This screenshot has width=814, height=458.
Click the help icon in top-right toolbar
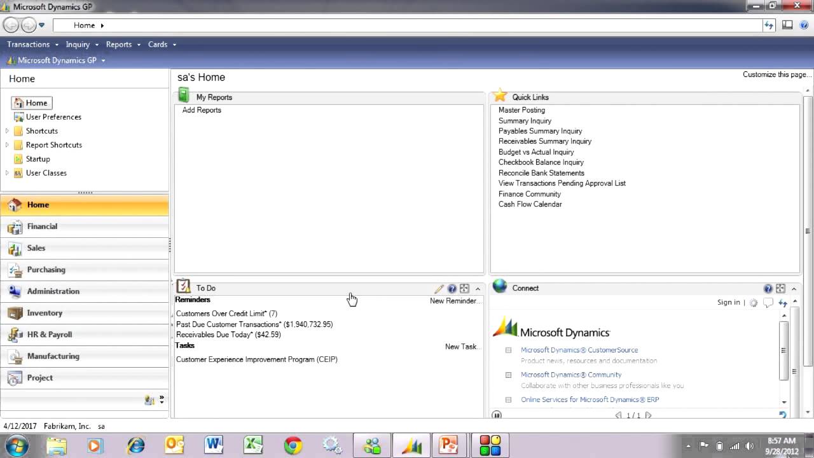[x=804, y=25]
